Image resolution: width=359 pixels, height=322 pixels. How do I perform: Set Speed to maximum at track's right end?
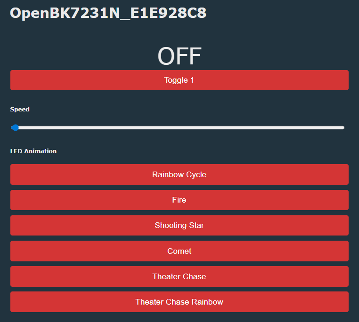(343, 128)
